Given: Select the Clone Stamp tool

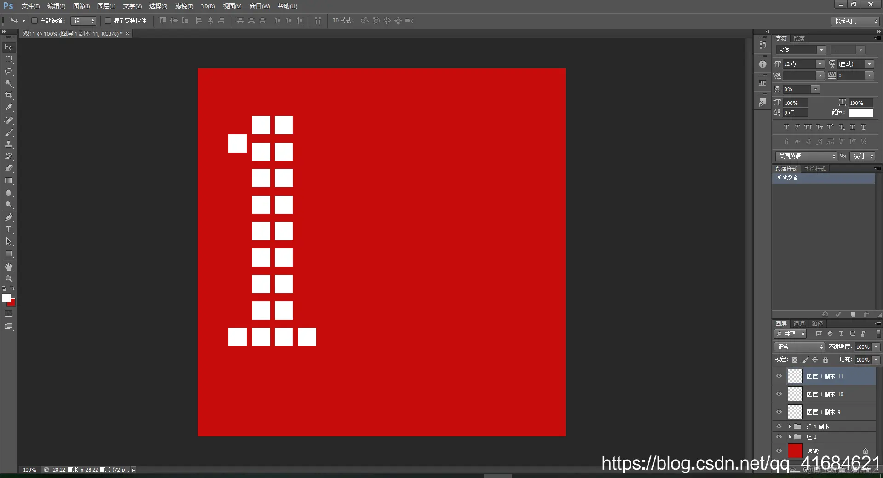Looking at the screenshot, I should click(x=9, y=144).
